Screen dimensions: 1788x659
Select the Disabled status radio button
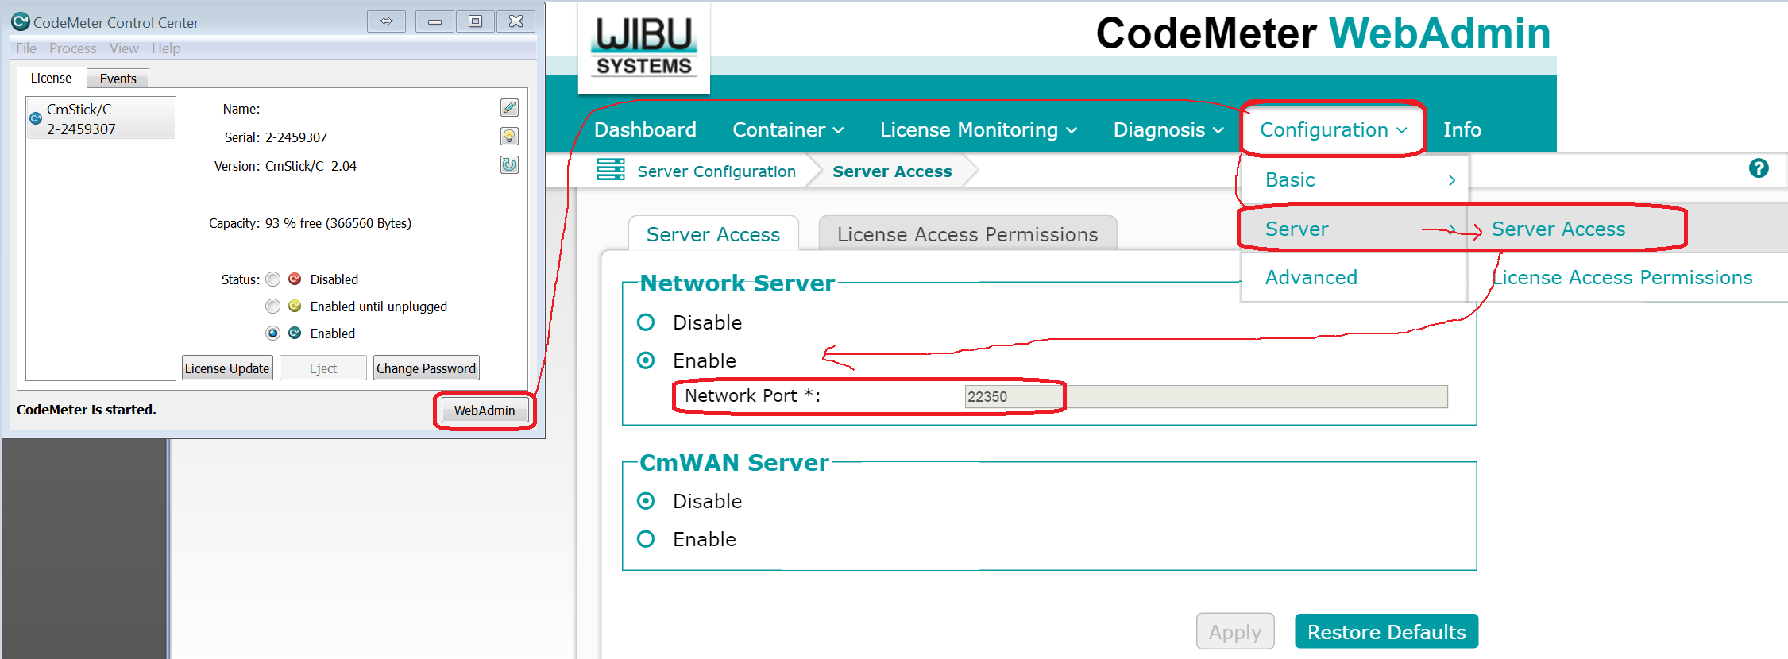pos(273,279)
